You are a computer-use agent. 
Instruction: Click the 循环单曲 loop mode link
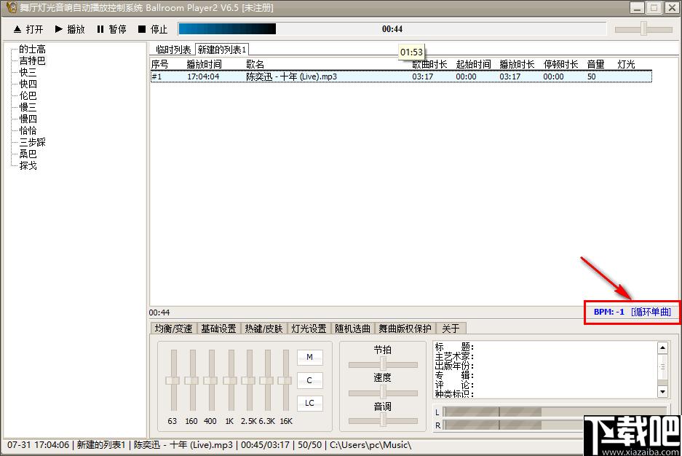tap(651, 312)
